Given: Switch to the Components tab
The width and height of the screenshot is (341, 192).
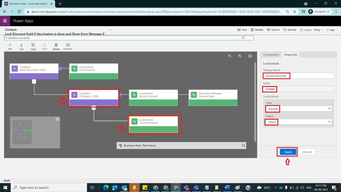Looking at the screenshot, I should (271, 55).
